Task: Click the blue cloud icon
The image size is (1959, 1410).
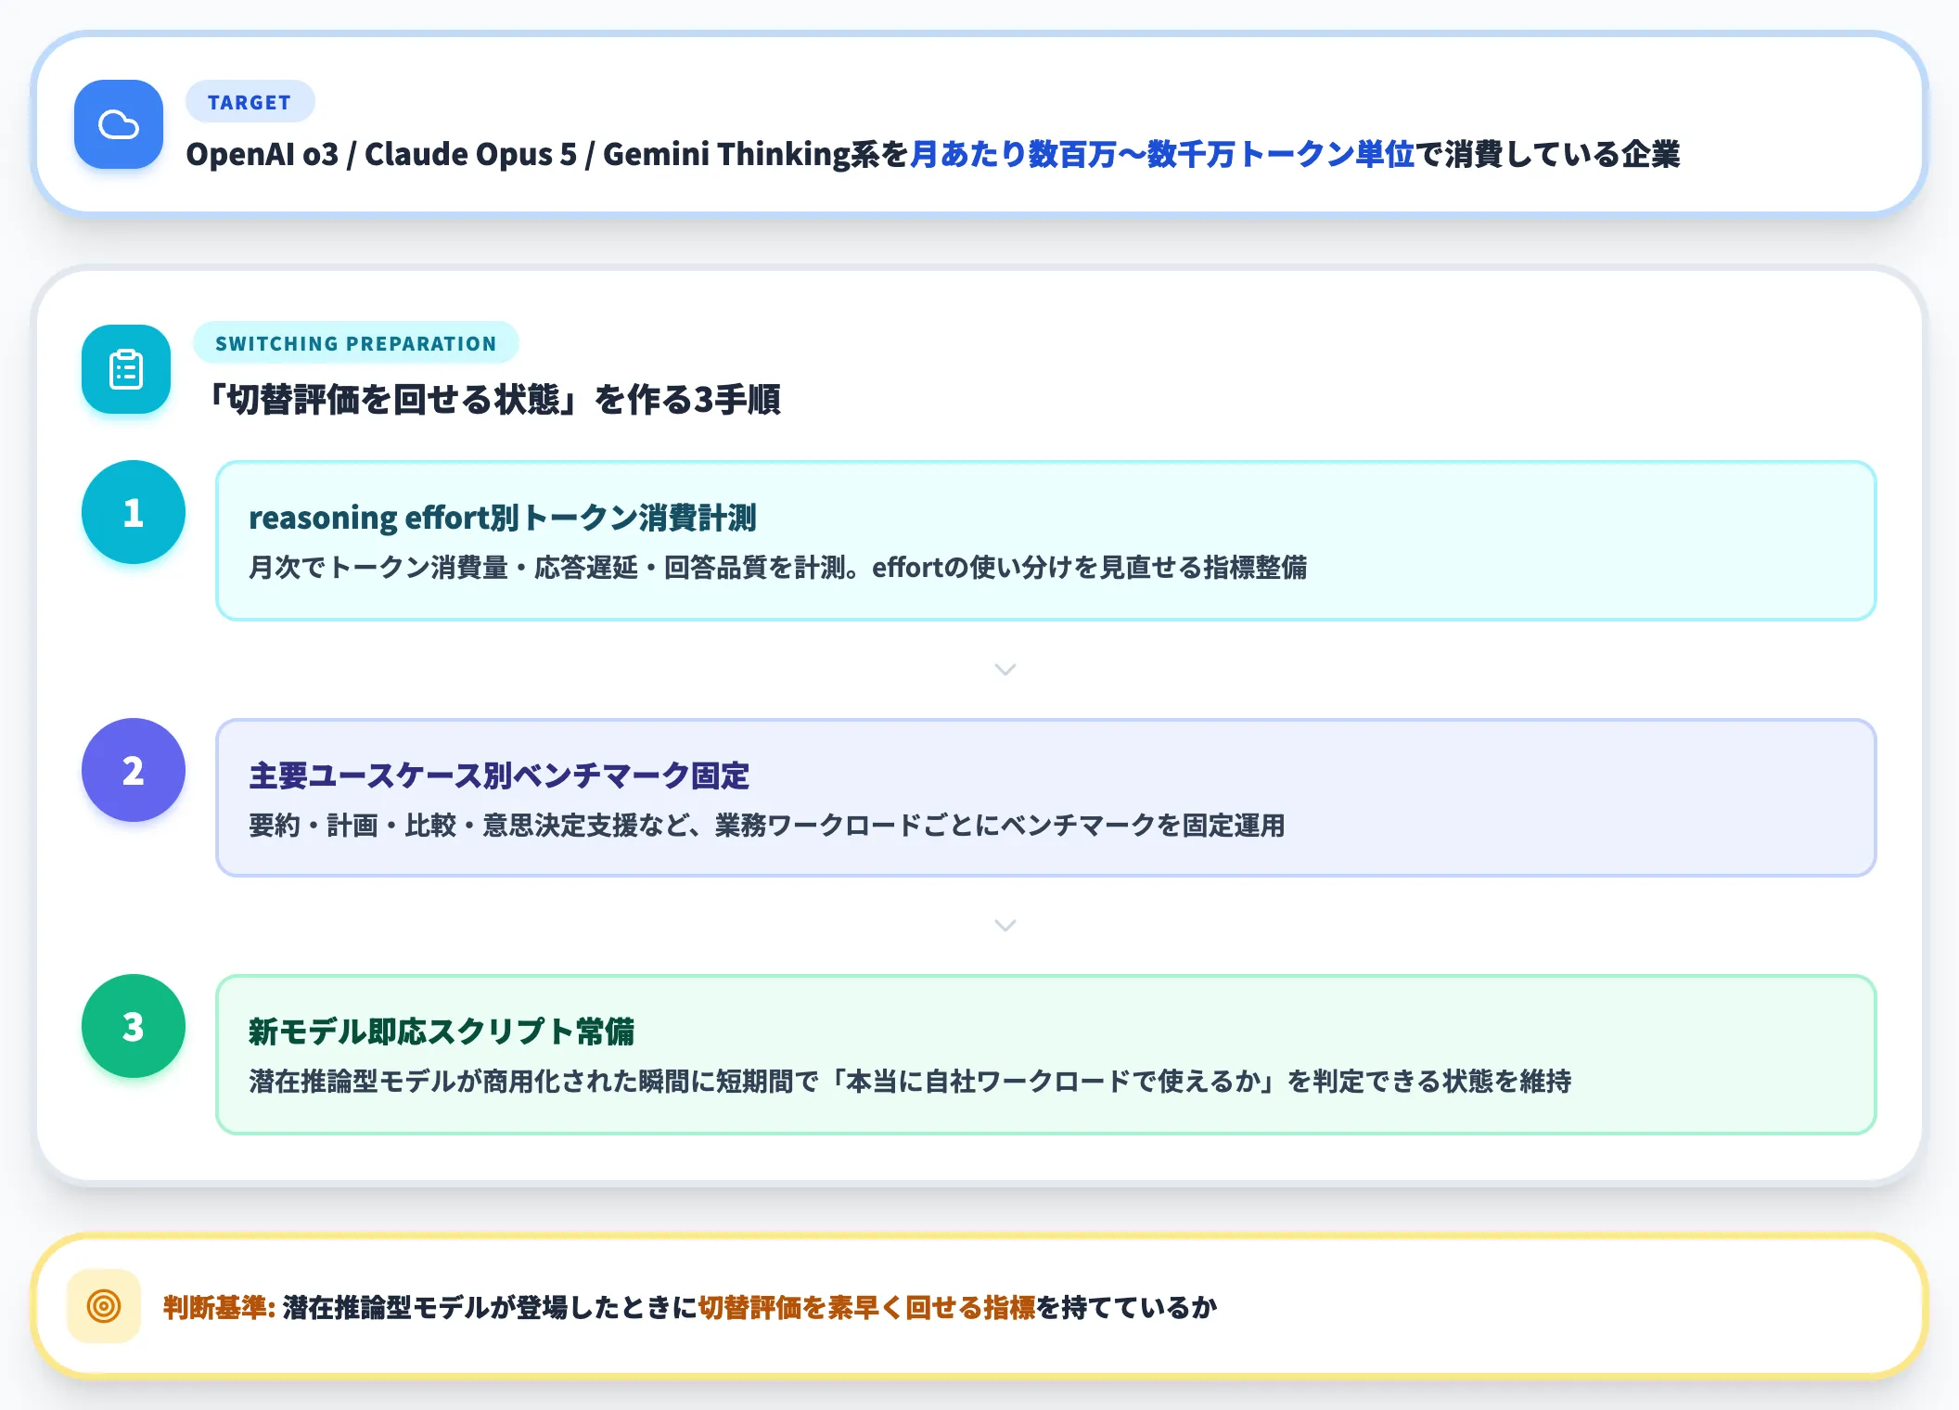Action: [119, 124]
